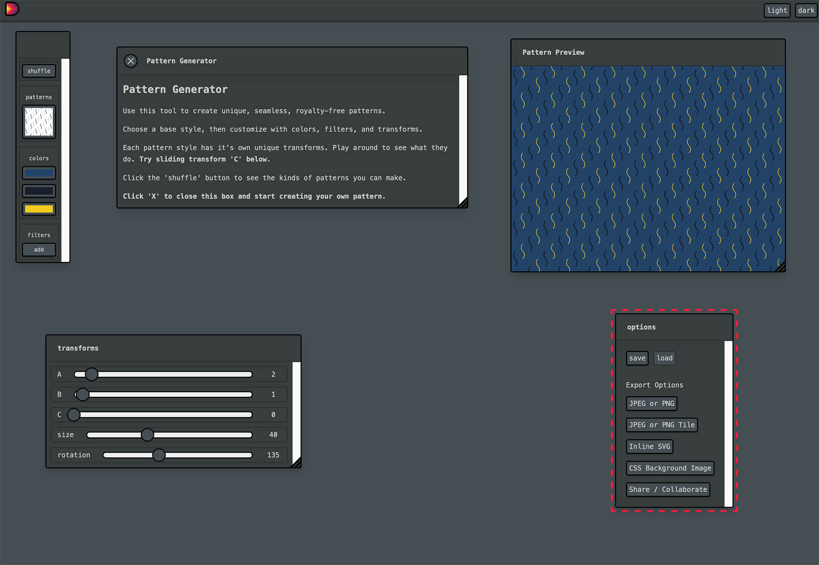The image size is (819, 565).
Task: Click the left sidebar panel scrollbar
Action: click(65, 160)
